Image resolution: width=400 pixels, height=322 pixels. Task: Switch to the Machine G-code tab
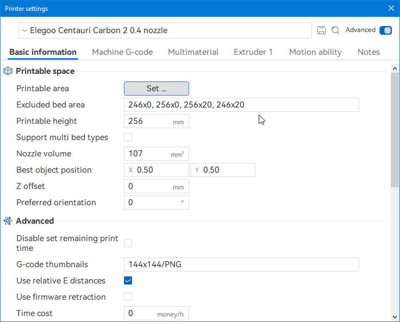tap(122, 52)
